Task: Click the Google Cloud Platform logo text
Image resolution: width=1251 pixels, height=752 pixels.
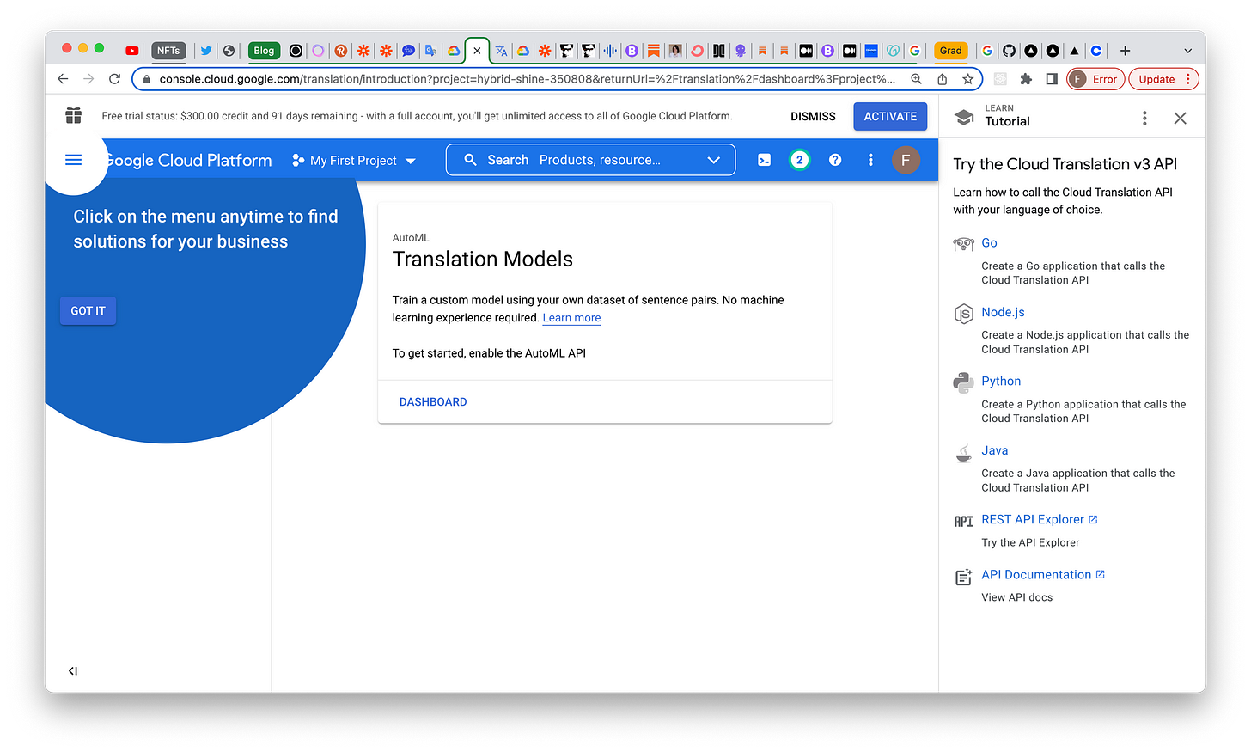Action: point(190,161)
